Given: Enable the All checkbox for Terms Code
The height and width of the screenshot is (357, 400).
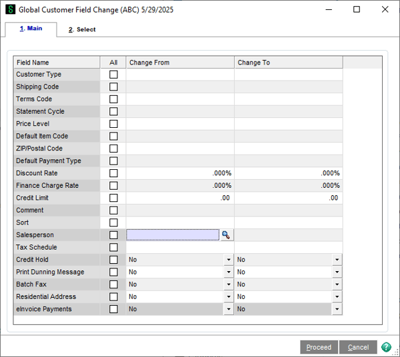Looking at the screenshot, I should coord(113,99).
